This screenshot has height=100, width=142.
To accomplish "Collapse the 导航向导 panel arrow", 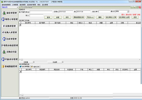I will pyautogui.click(x=17, y=7).
